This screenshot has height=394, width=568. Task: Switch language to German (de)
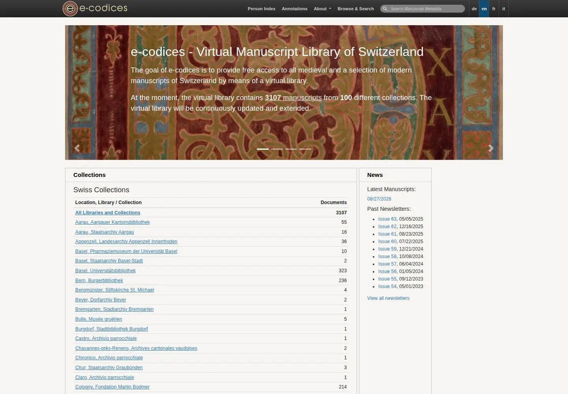(474, 9)
